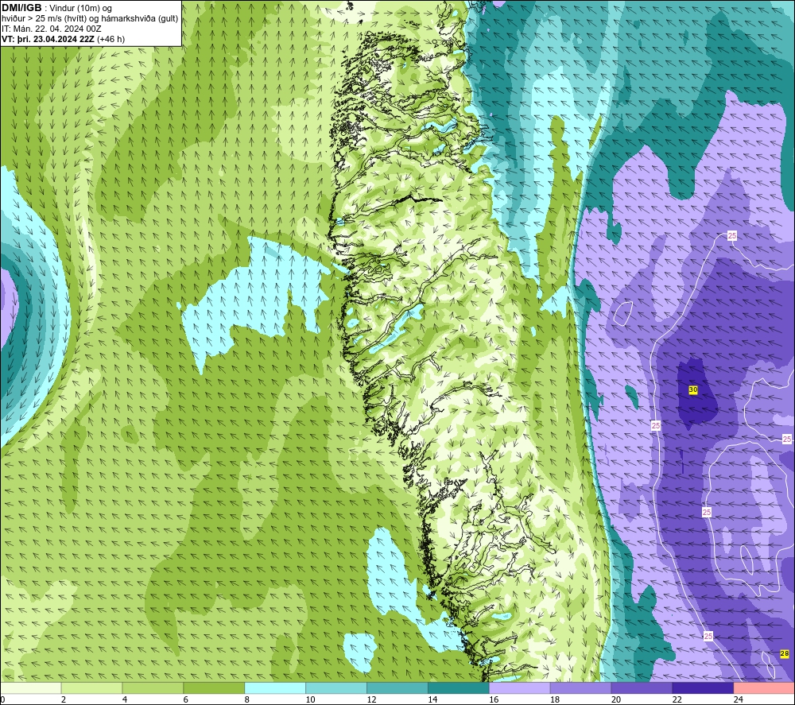Click the 'IT: Mán. 22. 04. 2024 00Z' line
This screenshot has height=705, width=795.
click(51, 29)
